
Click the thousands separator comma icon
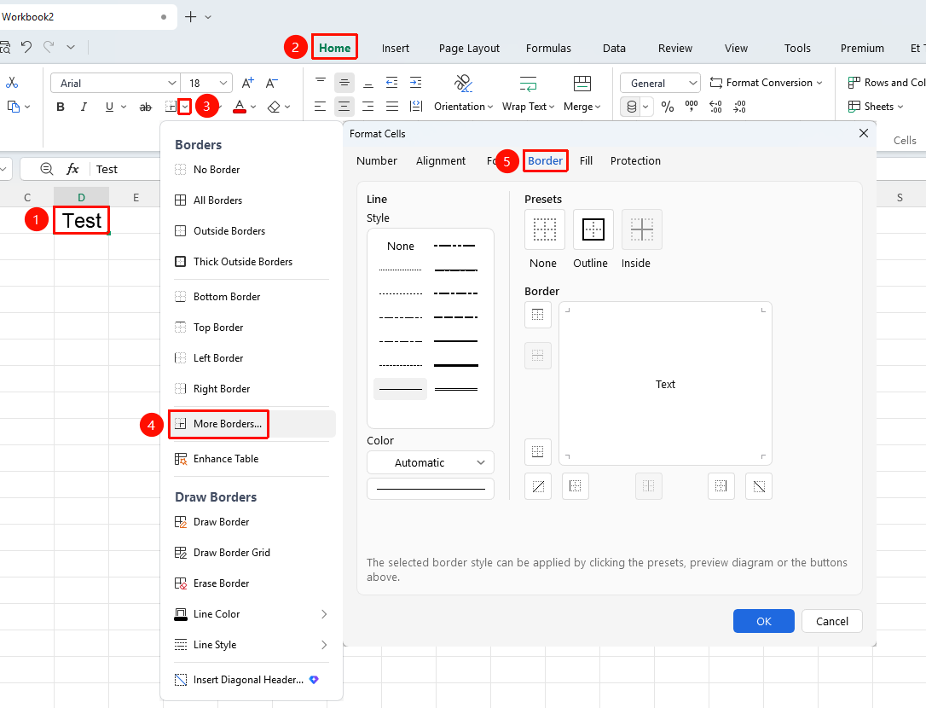(x=691, y=107)
